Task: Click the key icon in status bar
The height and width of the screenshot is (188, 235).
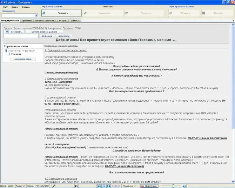Action: tap(54, 186)
